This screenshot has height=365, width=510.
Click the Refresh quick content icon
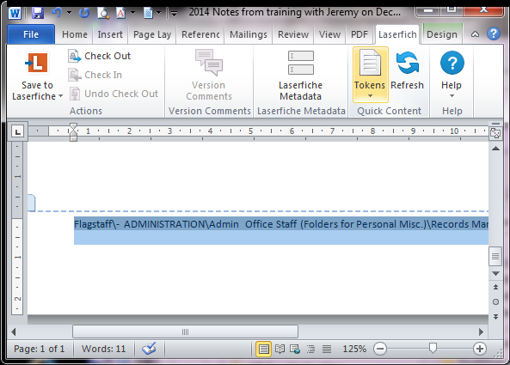pyautogui.click(x=407, y=63)
